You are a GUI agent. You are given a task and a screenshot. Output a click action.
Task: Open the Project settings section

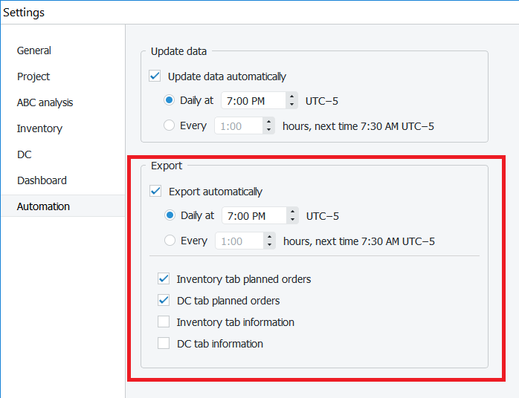33,76
